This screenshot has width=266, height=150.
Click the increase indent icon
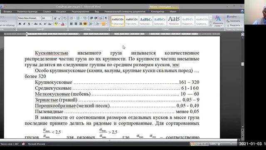[96, 18]
